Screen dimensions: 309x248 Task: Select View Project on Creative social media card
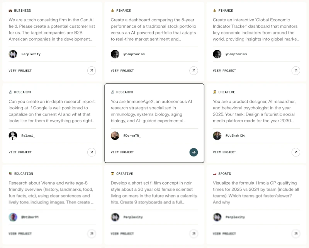(224, 152)
